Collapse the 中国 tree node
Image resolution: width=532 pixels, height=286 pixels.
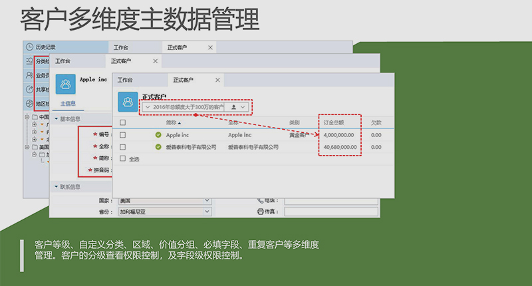pyautogui.click(x=26, y=117)
